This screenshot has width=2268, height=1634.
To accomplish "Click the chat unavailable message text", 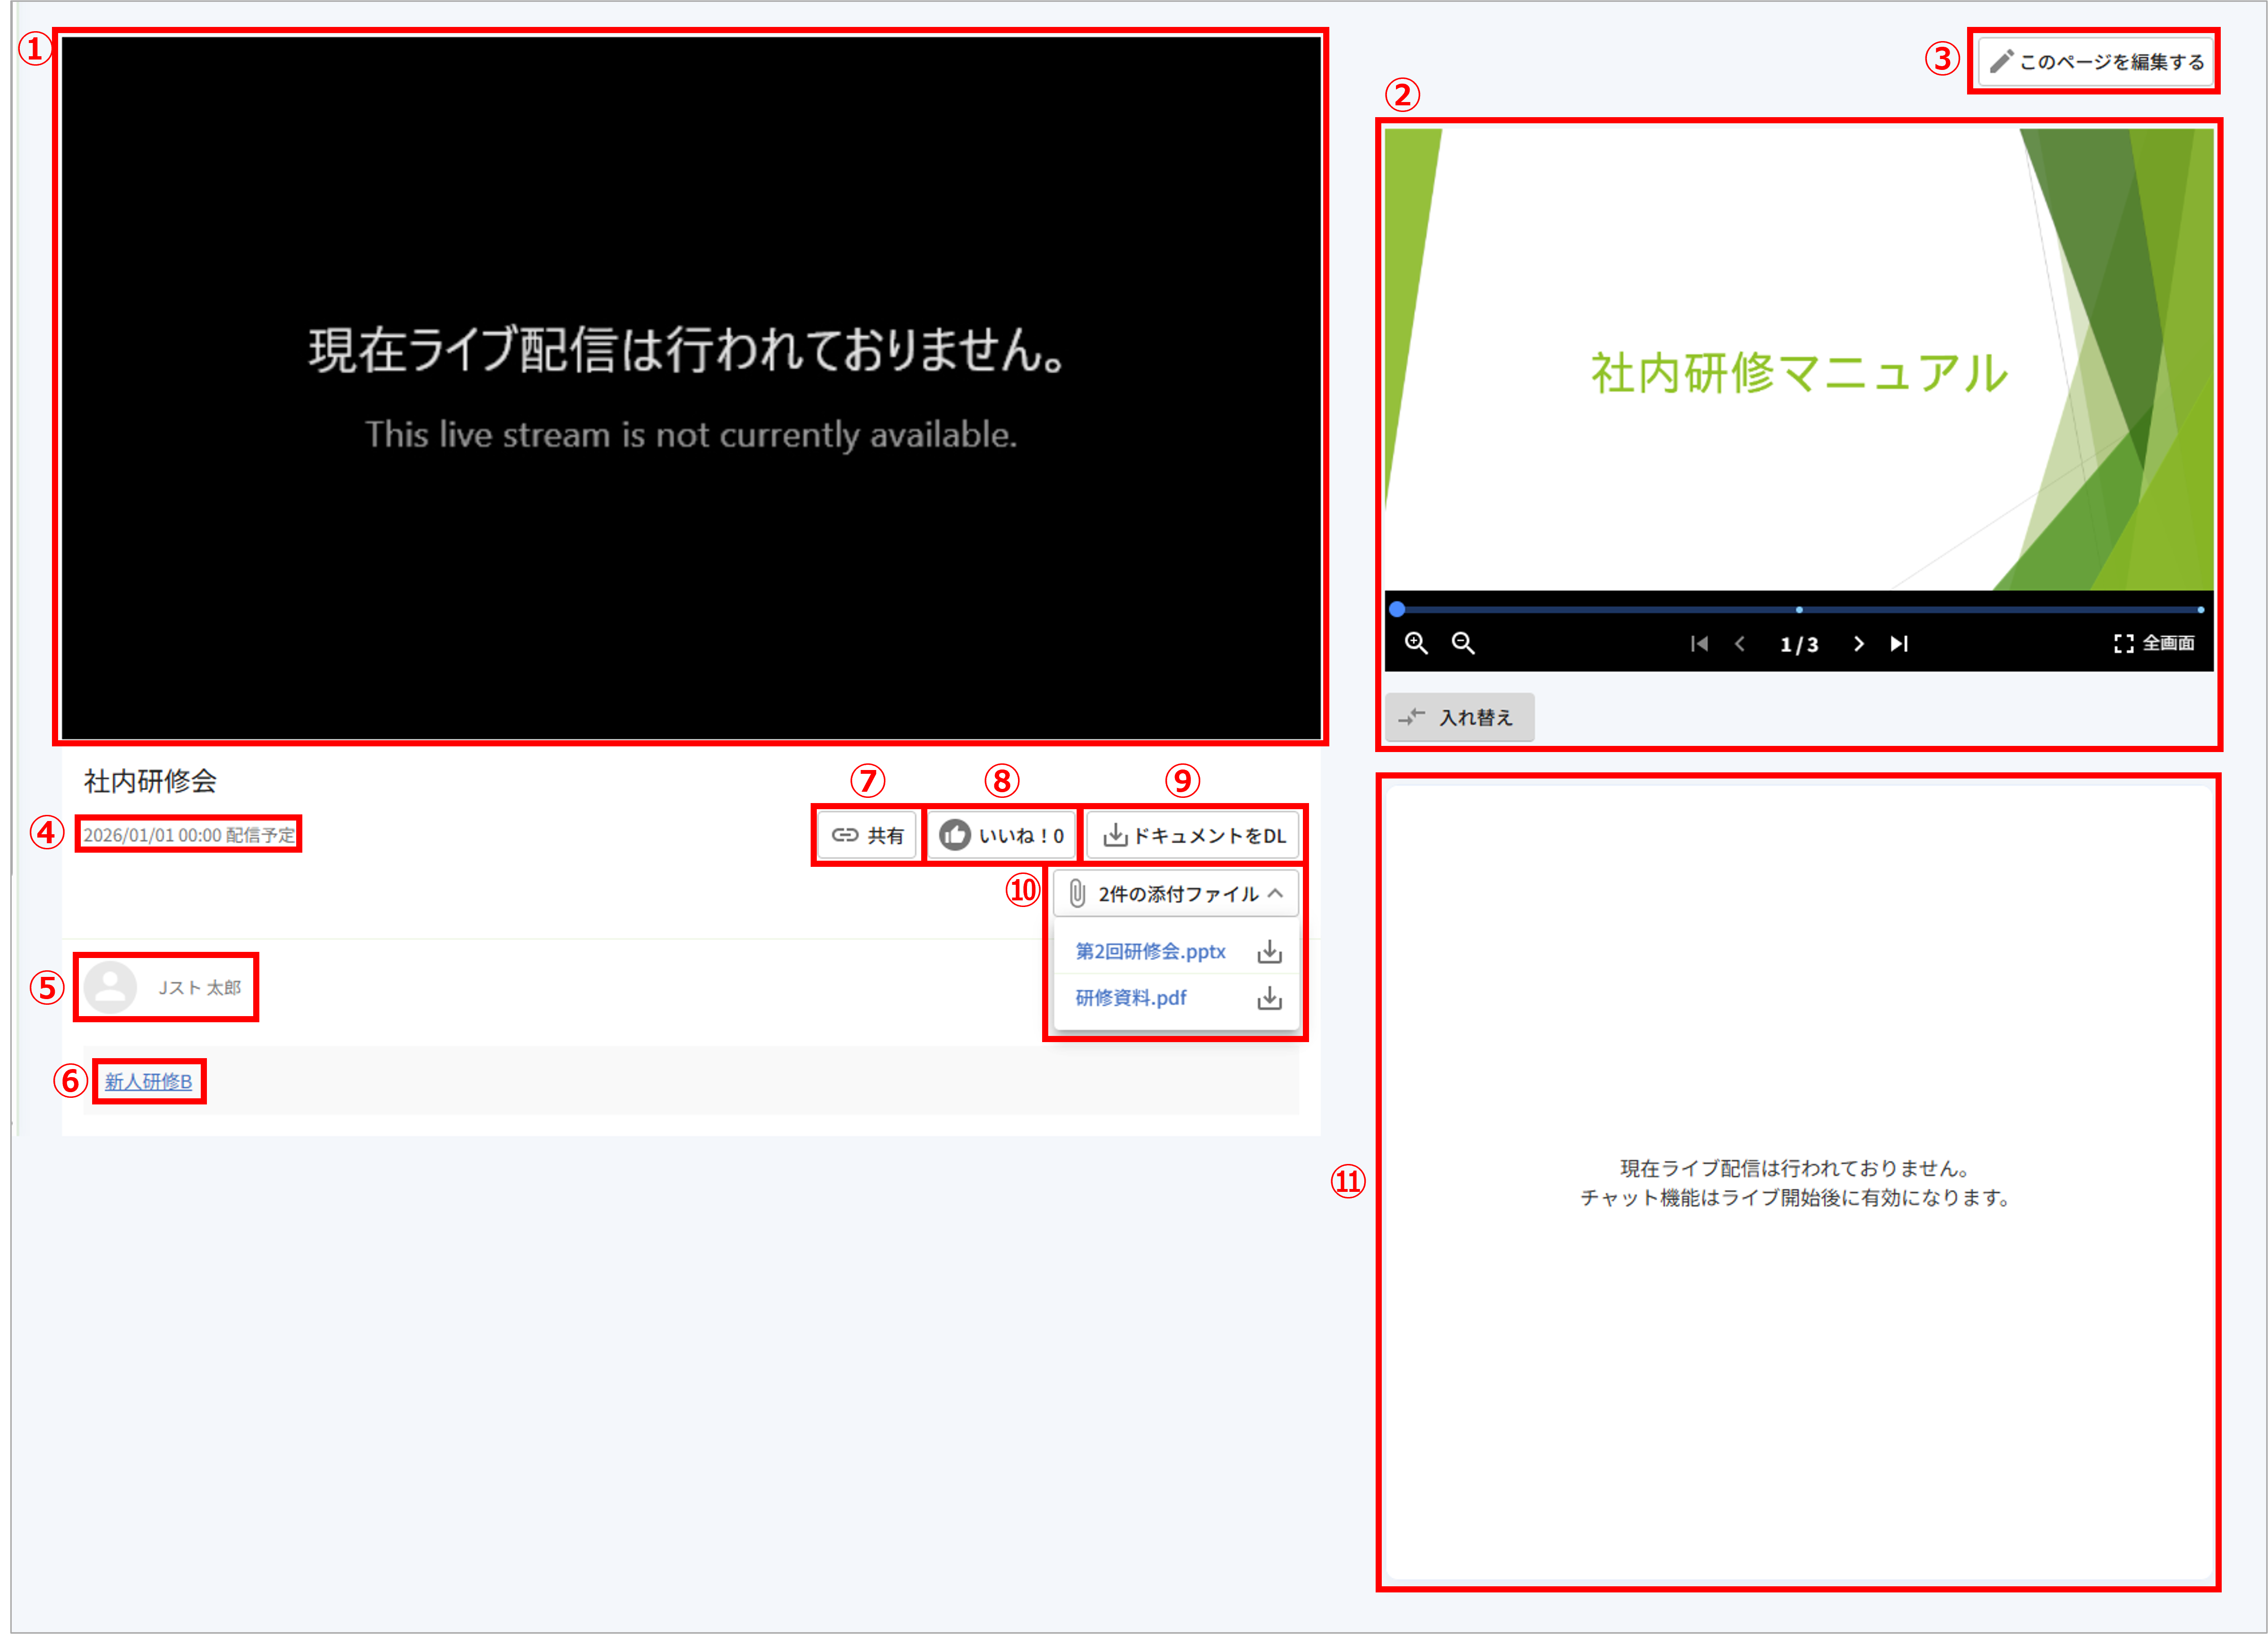I will 1796,1183.
